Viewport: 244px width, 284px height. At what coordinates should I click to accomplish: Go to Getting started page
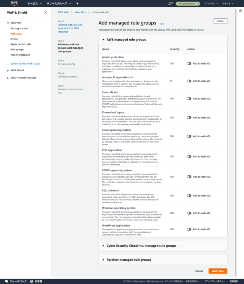click(x=19, y=29)
